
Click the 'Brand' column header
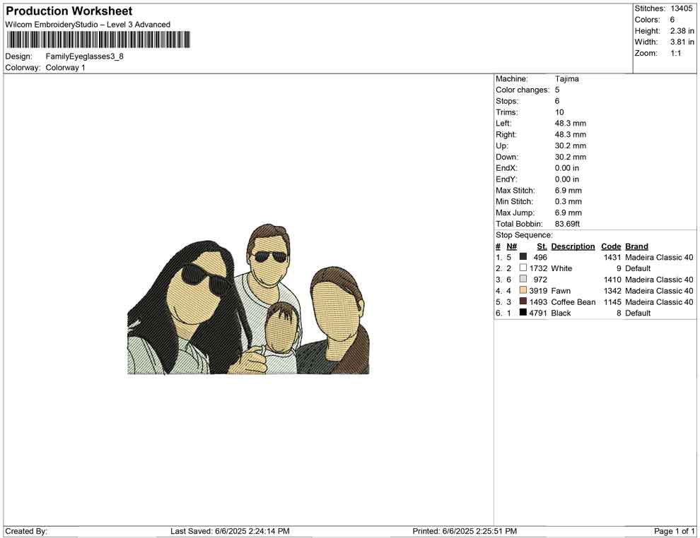(x=636, y=246)
